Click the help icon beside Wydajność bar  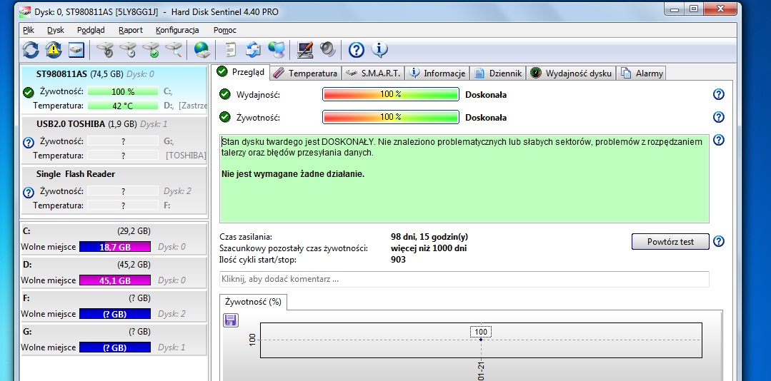click(x=718, y=94)
